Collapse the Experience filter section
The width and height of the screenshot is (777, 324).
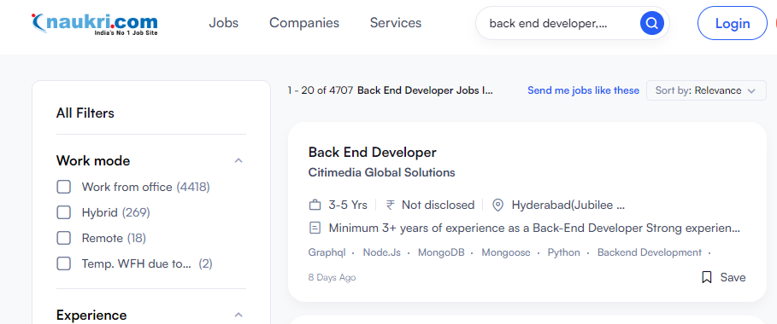pos(238,315)
